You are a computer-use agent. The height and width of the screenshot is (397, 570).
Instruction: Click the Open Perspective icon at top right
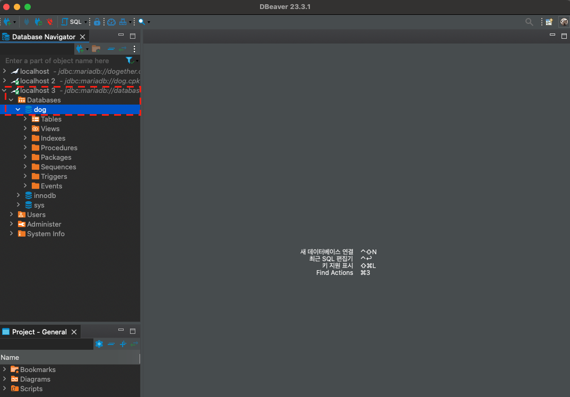[549, 22]
